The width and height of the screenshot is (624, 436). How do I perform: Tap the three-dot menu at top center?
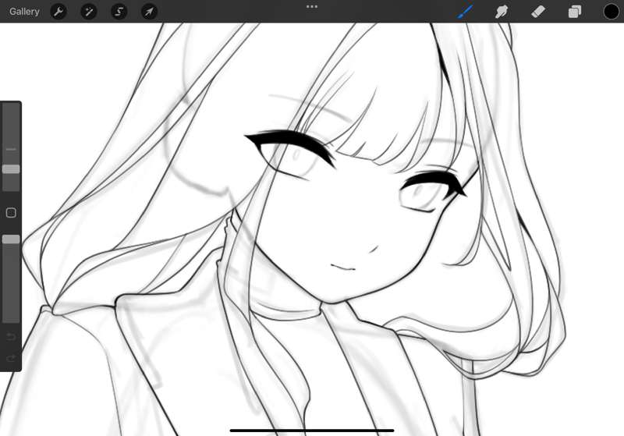click(x=312, y=6)
